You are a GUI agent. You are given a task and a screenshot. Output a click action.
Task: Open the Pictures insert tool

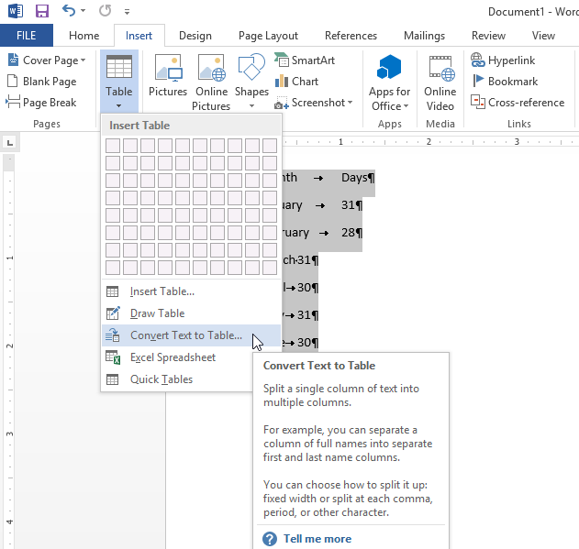pos(168,76)
